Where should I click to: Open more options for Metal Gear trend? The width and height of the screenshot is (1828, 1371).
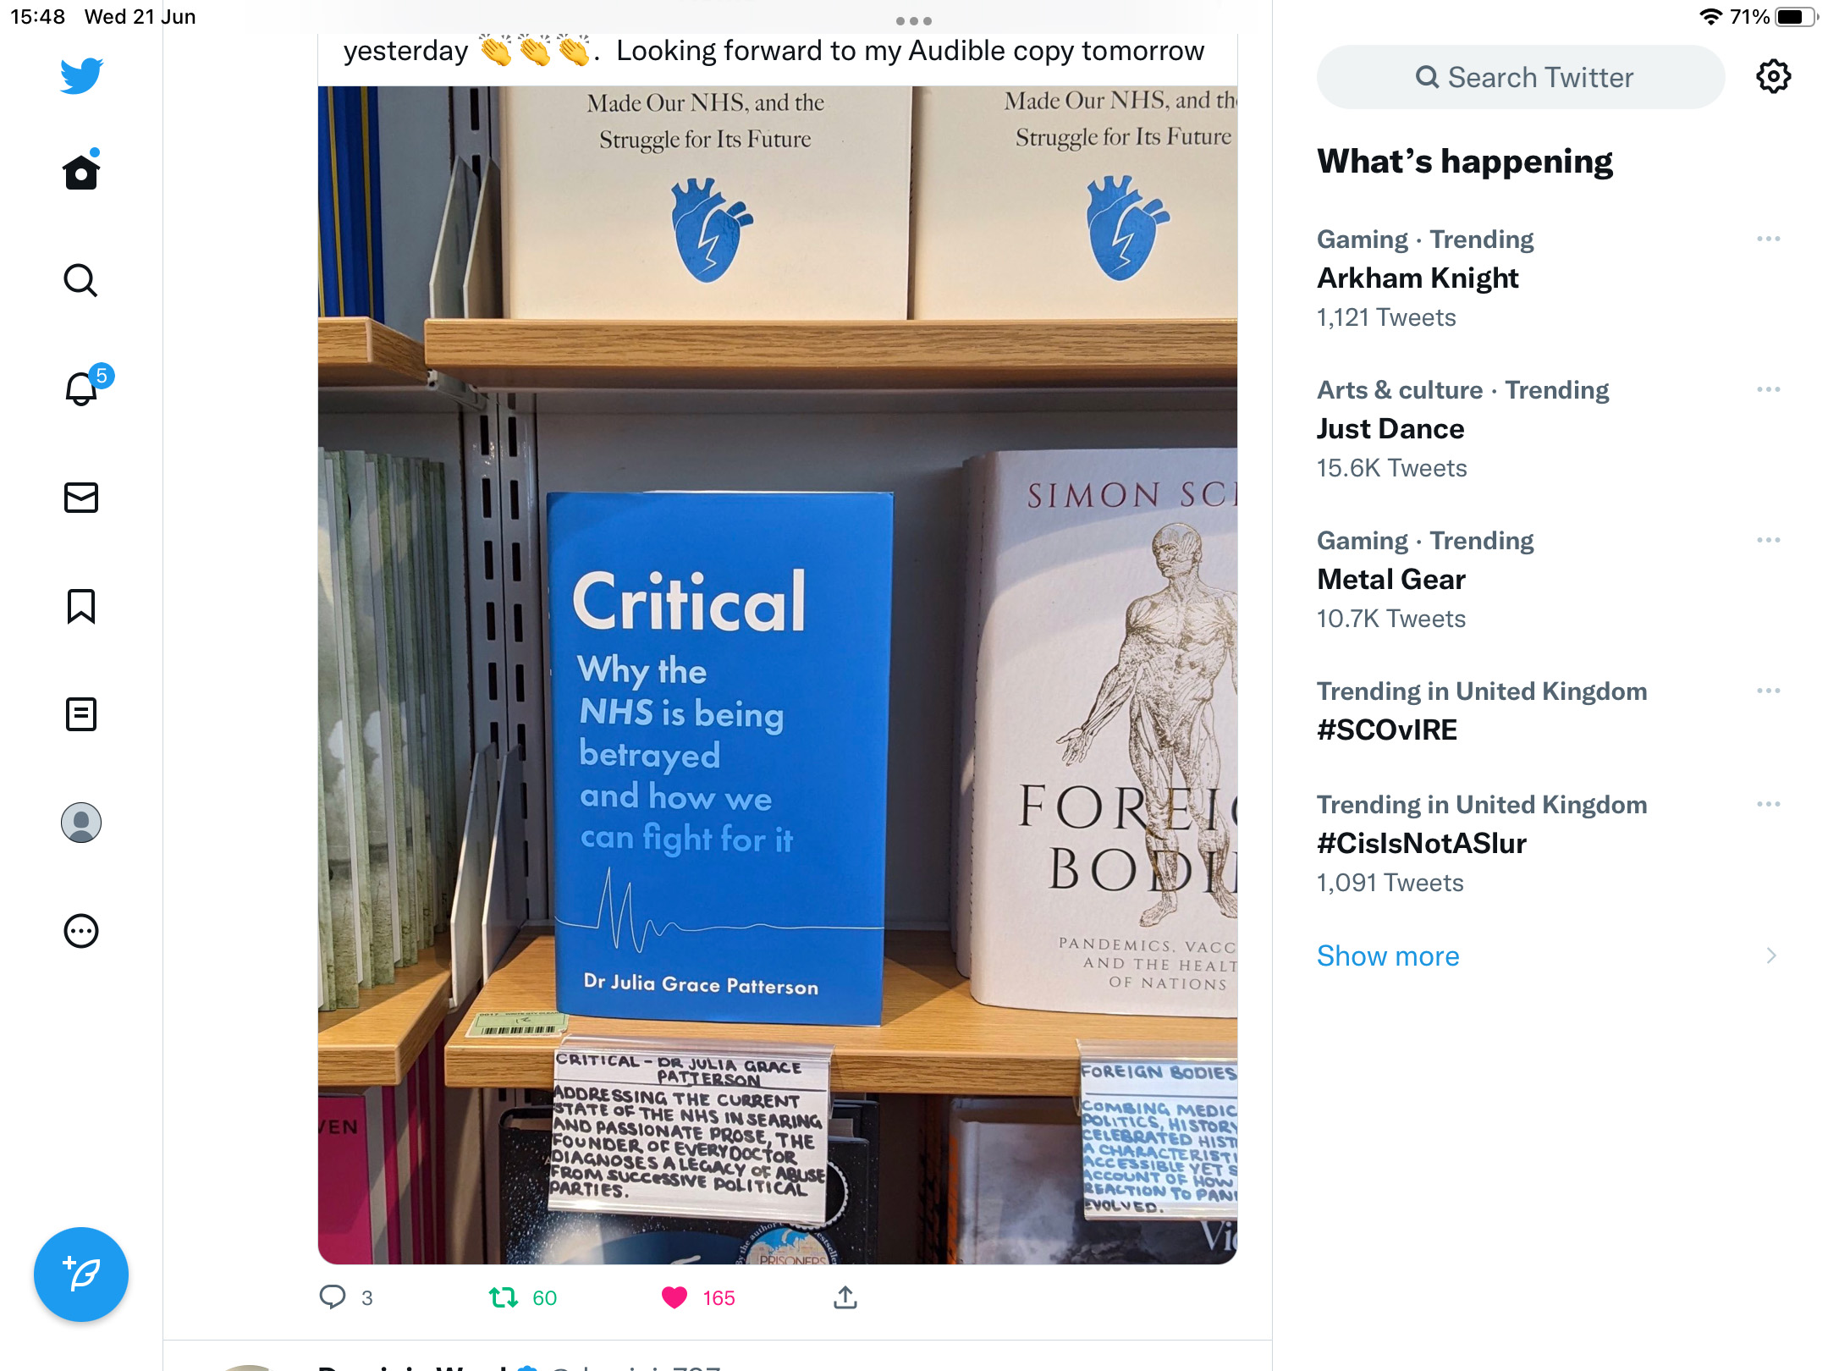(1769, 541)
